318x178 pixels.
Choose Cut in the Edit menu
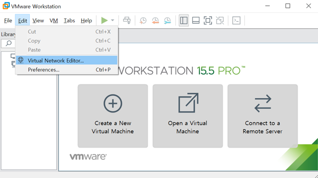click(67, 32)
